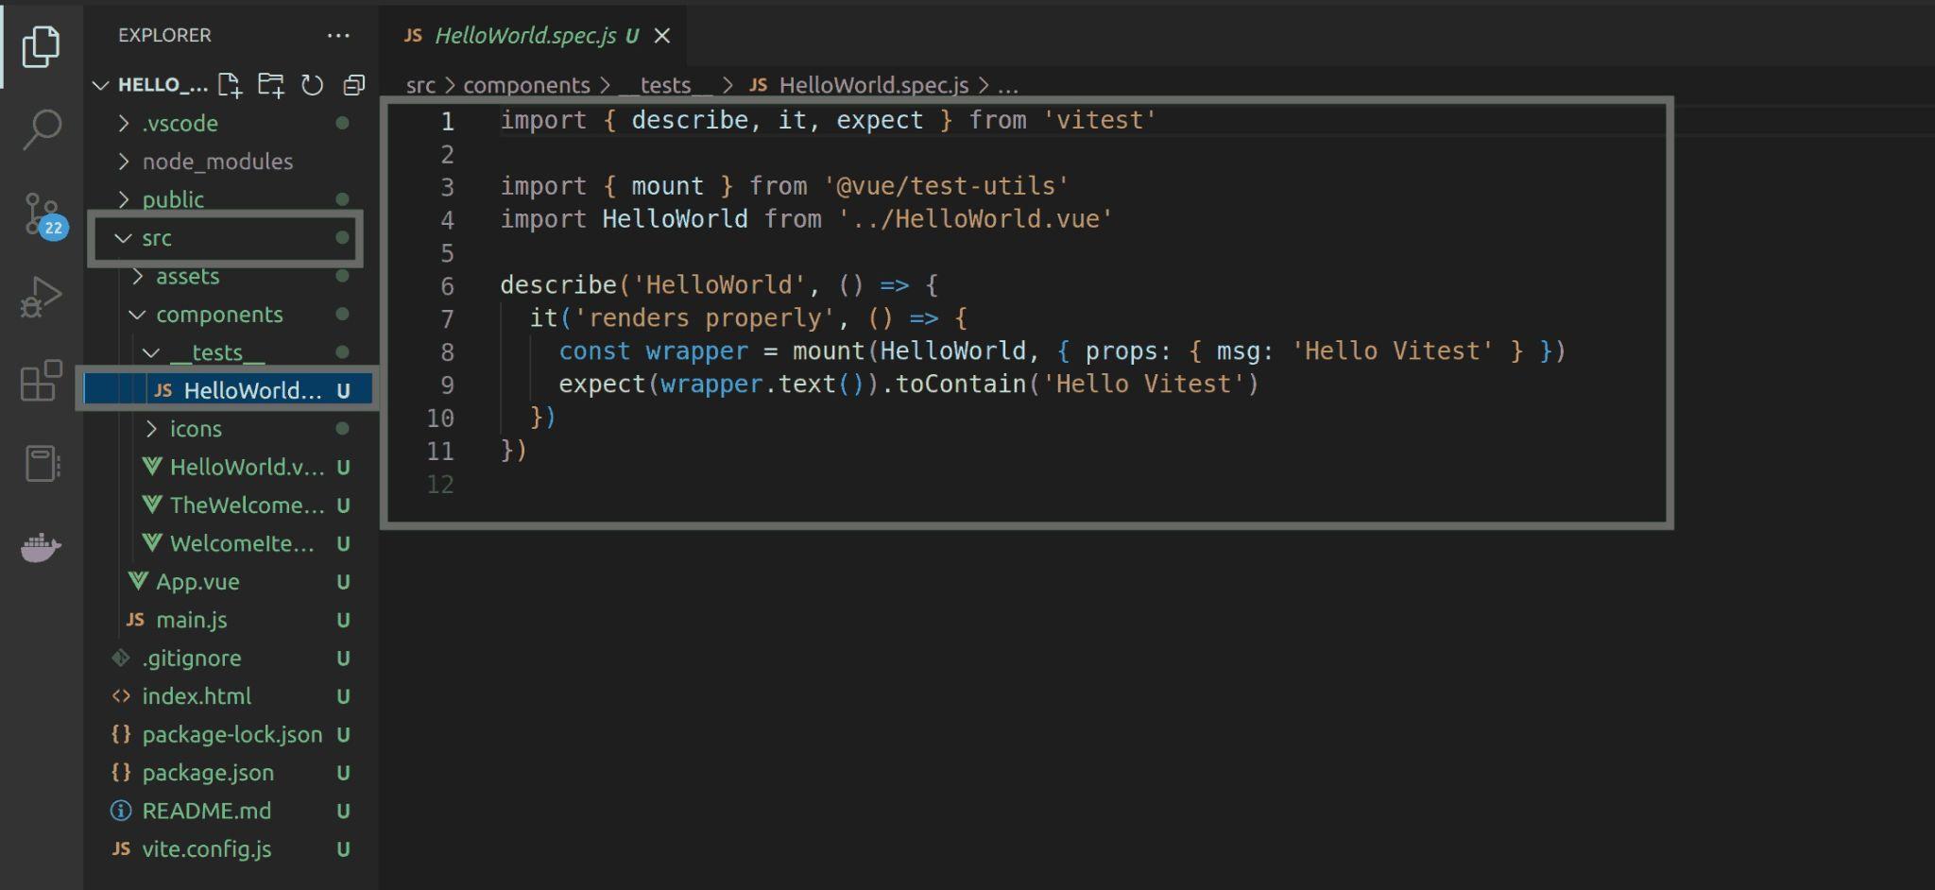Image resolution: width=1935 pixels, height=890 pixels.
Task: Select the HelloWorld.spec.js editor tab
Action: [x=525, y=36]
